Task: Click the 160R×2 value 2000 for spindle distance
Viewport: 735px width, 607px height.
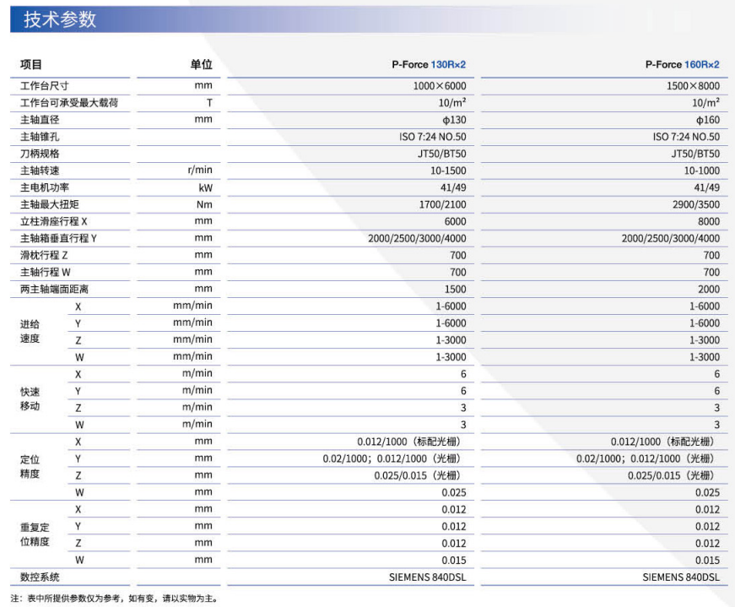Action: (709, 289)
